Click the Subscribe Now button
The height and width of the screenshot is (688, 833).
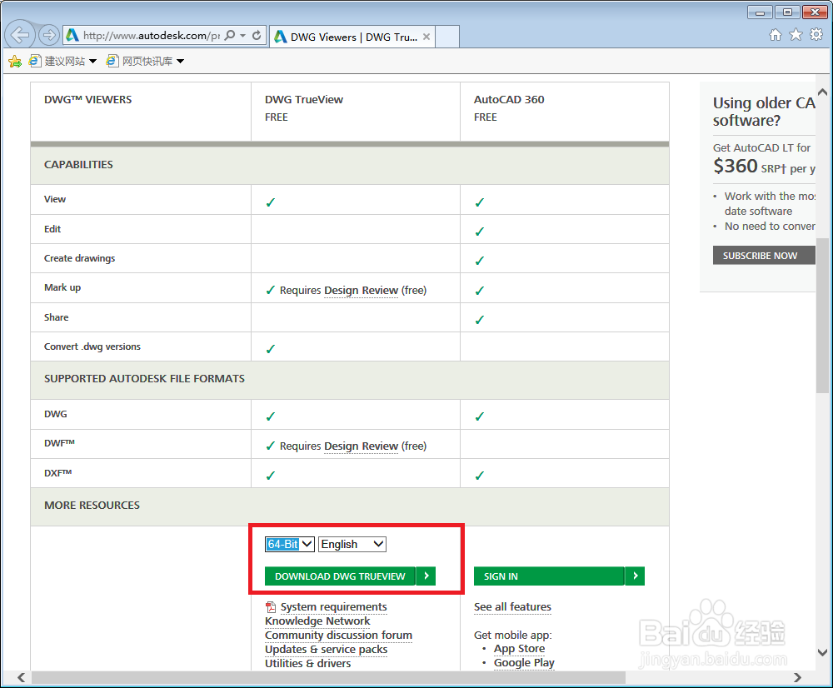pyautogui.click(x=764, y=255)
